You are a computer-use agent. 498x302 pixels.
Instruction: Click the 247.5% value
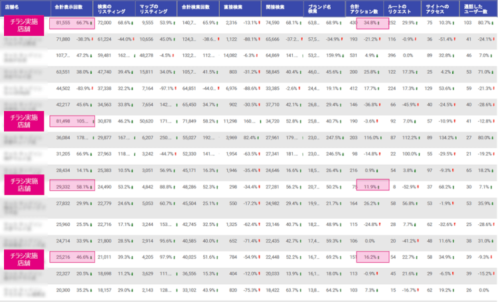[x=333, y=138]
